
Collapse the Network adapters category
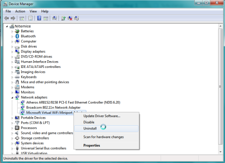tap(12, 98)
